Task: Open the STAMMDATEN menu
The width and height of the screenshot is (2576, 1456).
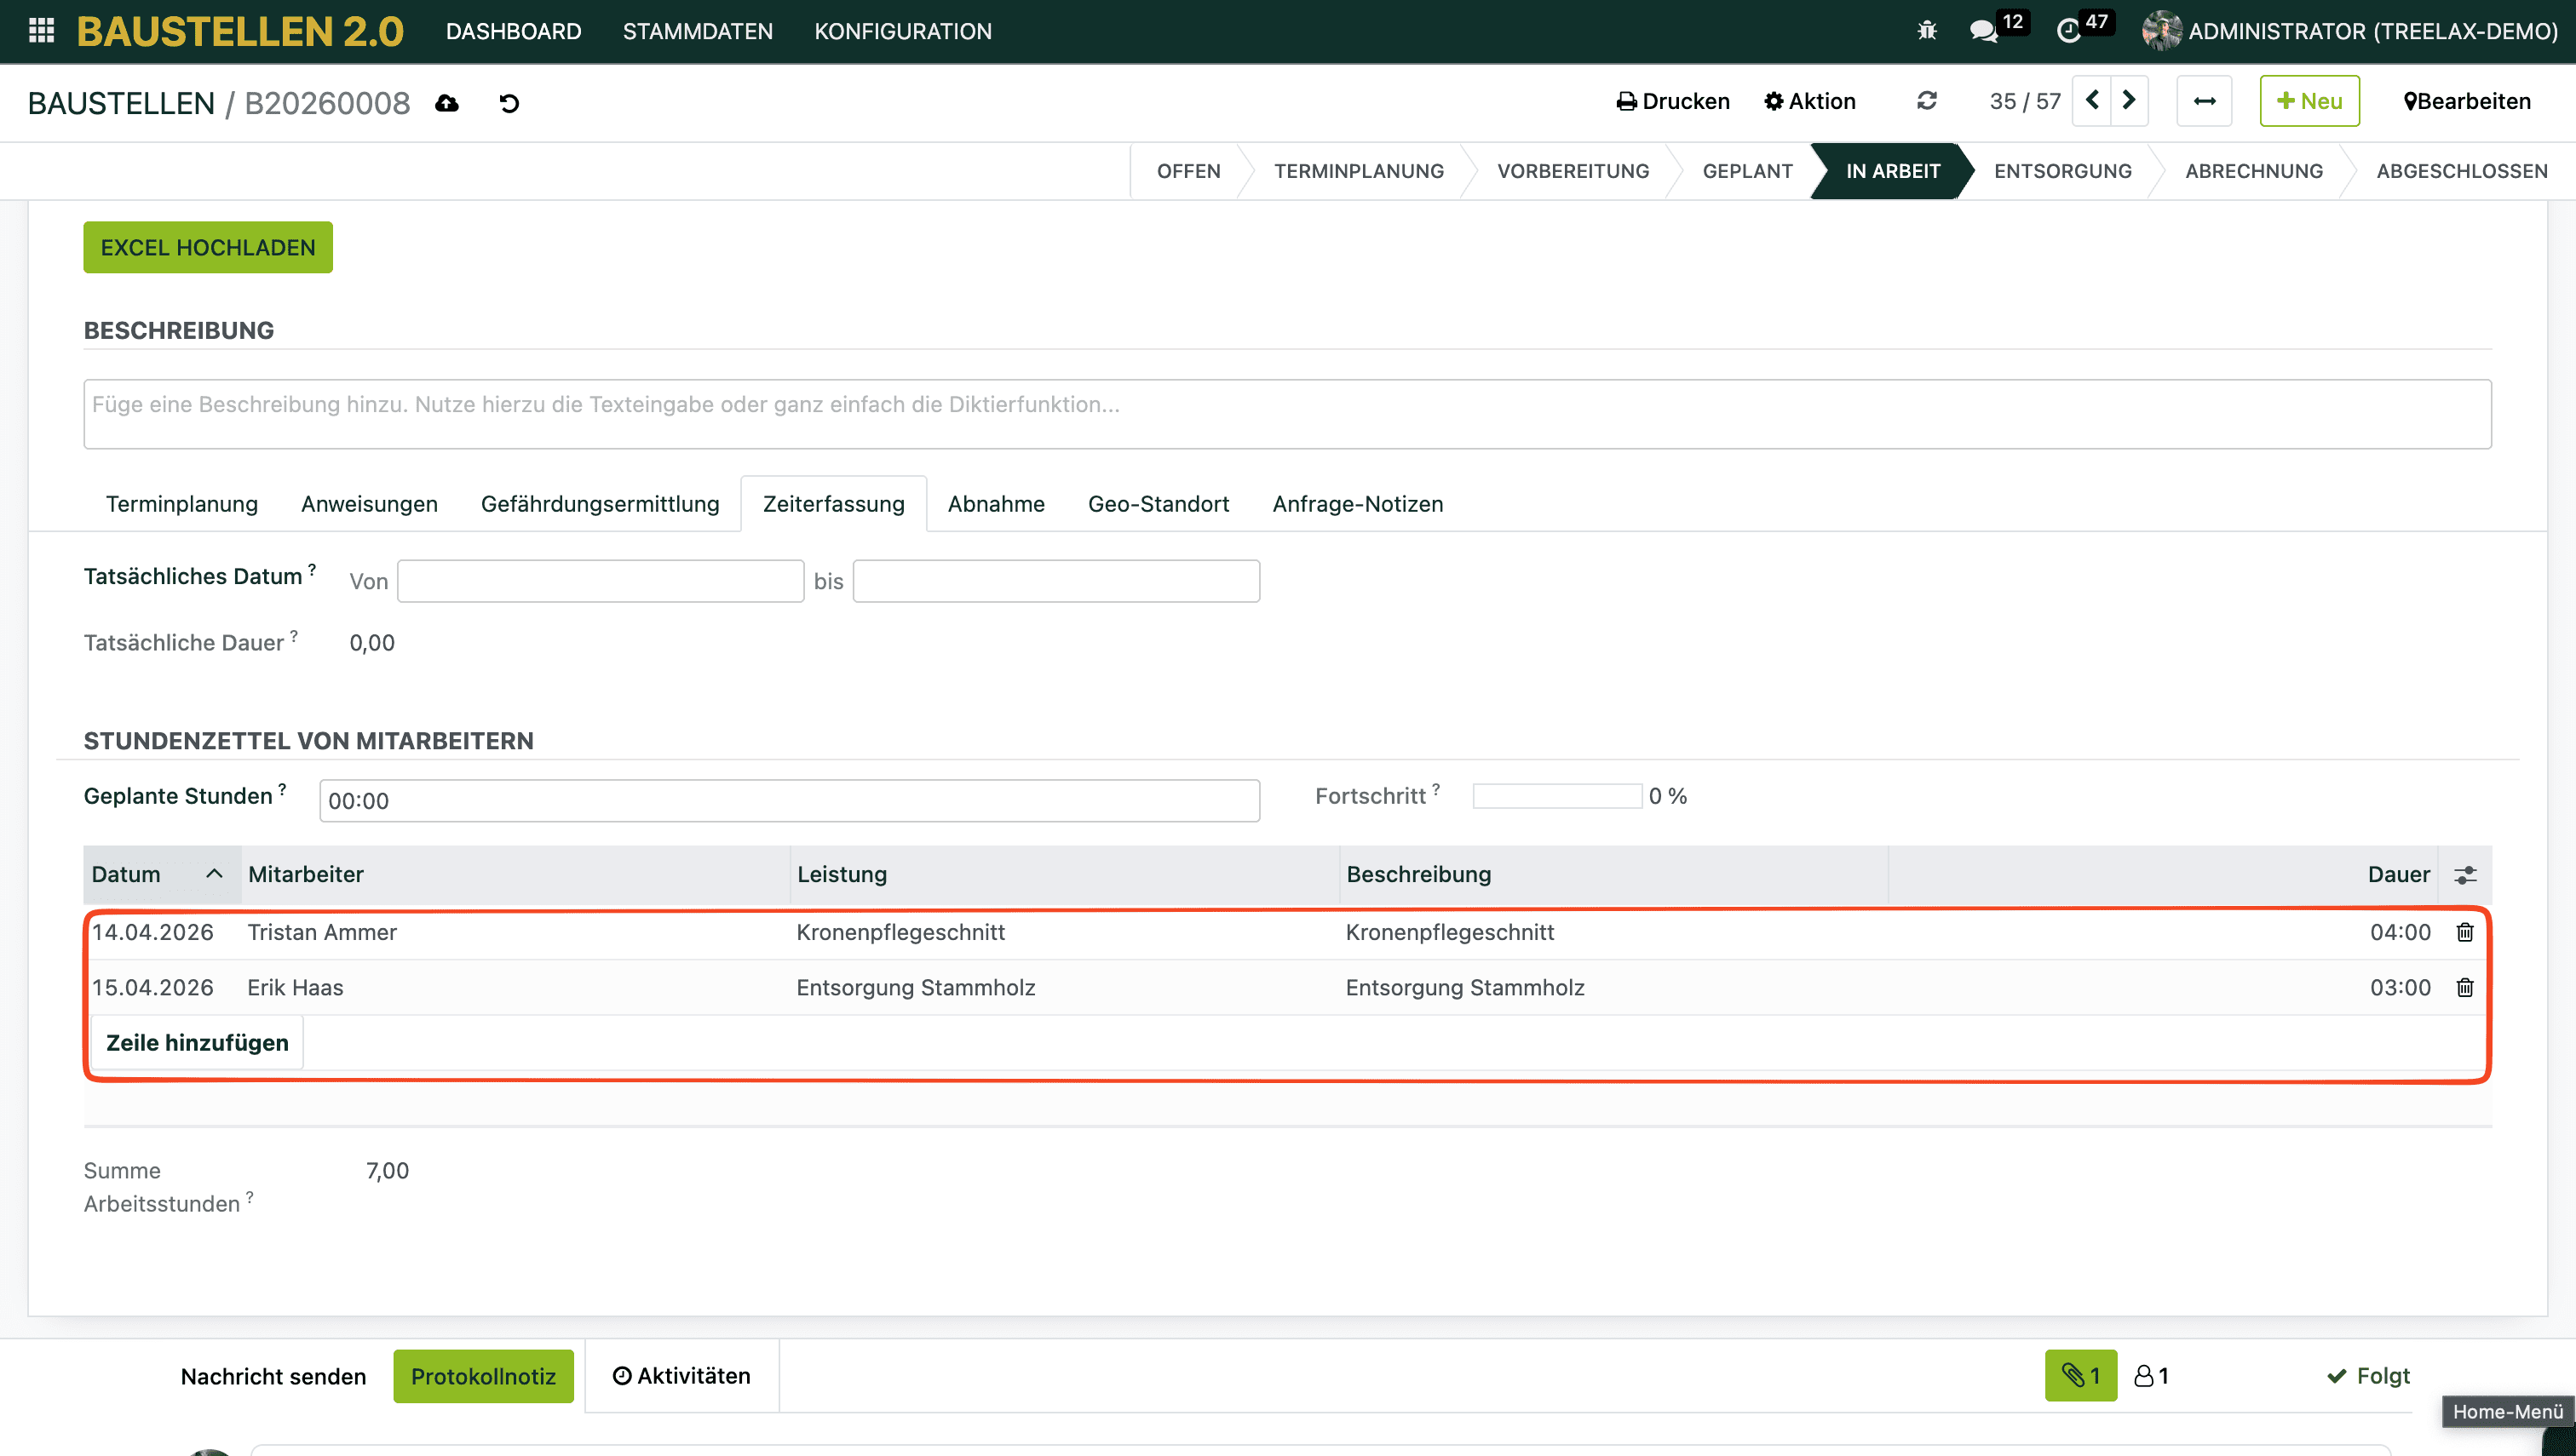Action: pos(698,31)
